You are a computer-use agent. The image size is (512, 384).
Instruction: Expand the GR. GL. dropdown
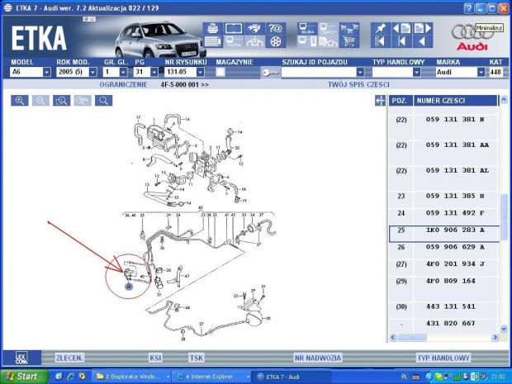pyautogui.click(x=123, y=72)
